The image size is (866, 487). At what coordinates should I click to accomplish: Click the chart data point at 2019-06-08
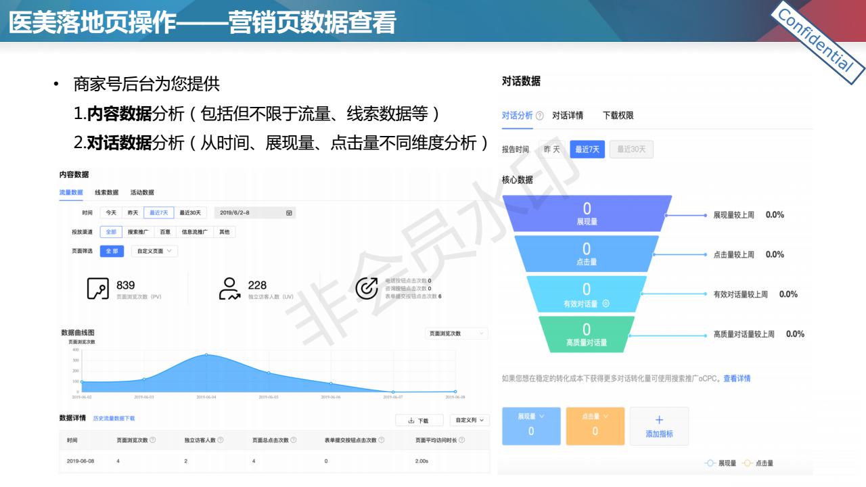click(x=455, y=391)
